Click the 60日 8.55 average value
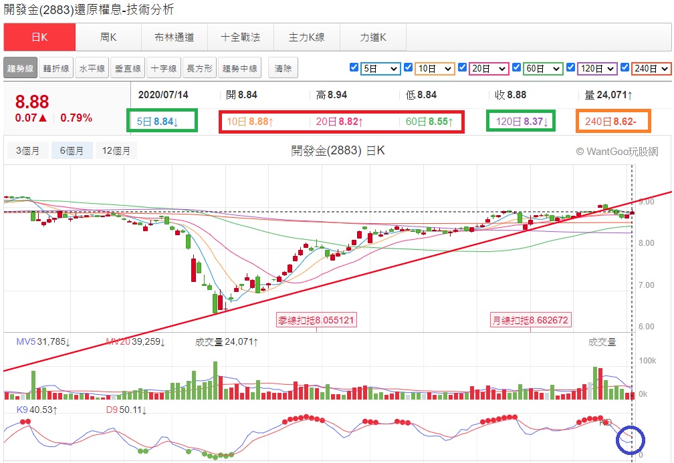Viewport: 674px width, 463px height. click(x=429, y=122)
